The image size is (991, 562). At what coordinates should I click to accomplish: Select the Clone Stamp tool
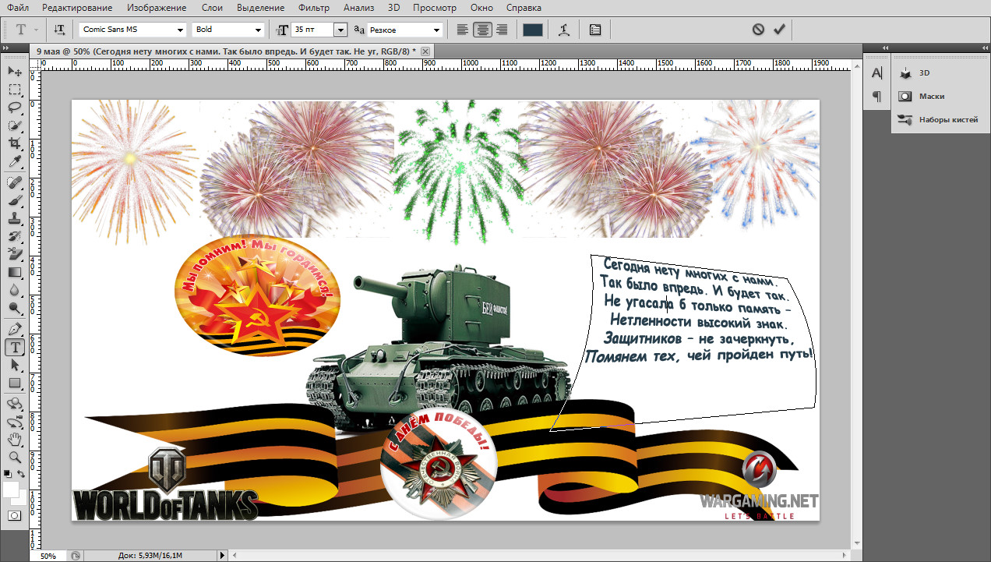click(14, 218)
